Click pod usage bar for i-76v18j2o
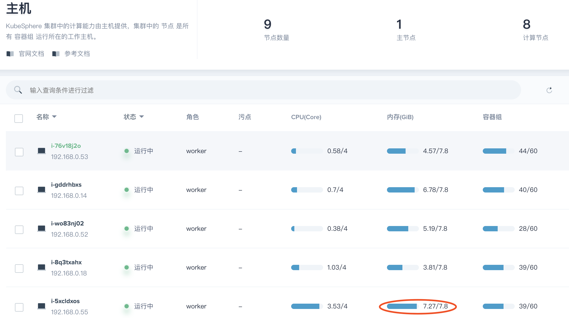Viewport: 569px width, 318px height. tap(498, 151)
